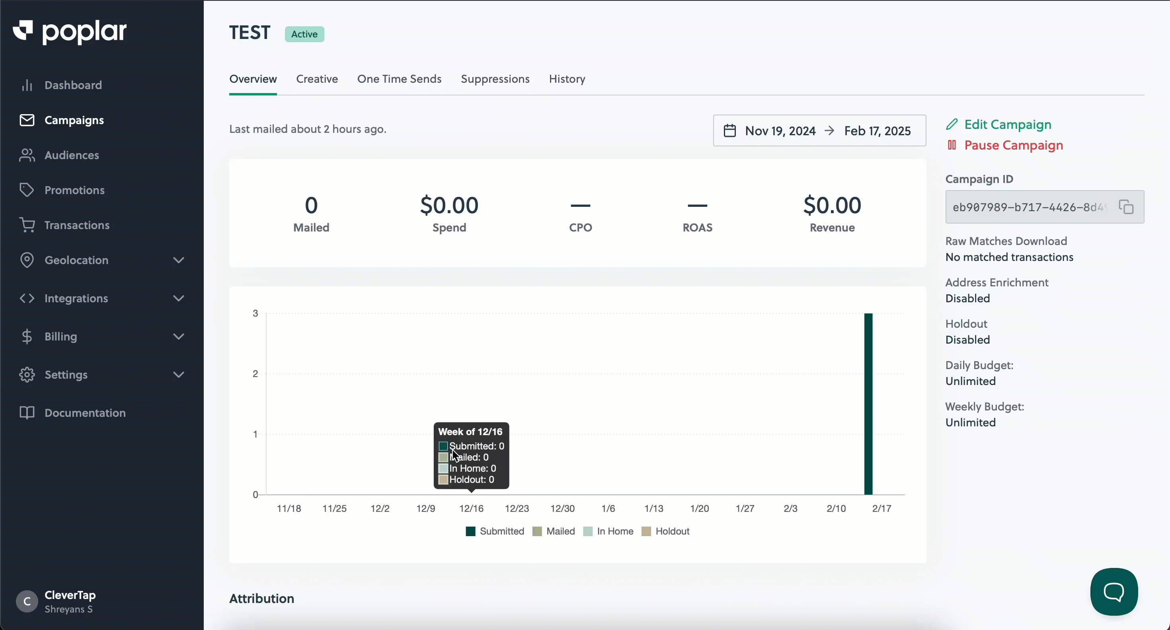Click the Active status badge

[x=304, y=34]
